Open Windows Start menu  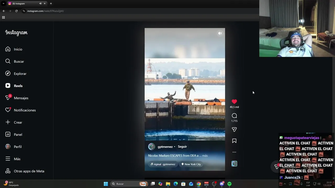(x=106, y=184)
